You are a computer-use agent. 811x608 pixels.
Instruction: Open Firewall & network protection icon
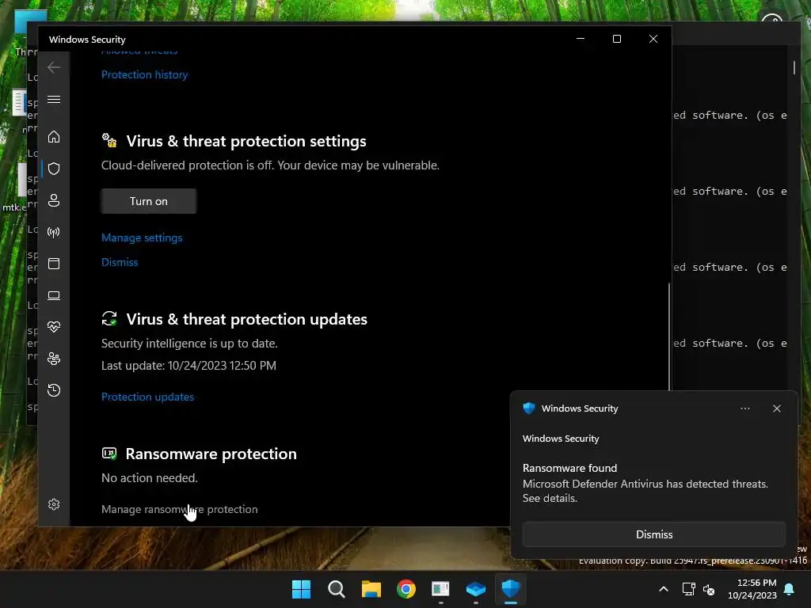point(54,232)
